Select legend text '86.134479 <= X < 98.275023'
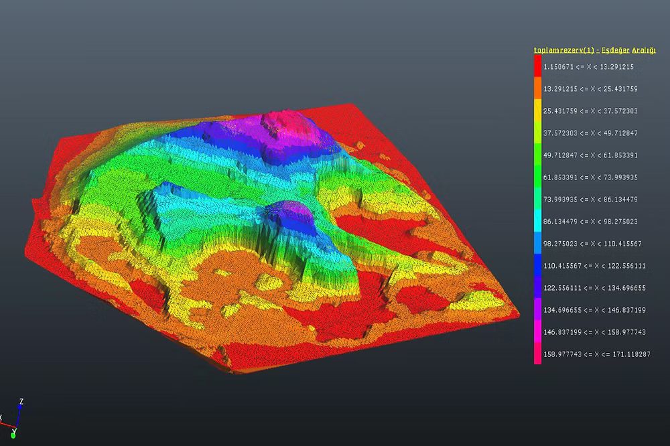The image size is (670, 446). (x=590, y=222)
